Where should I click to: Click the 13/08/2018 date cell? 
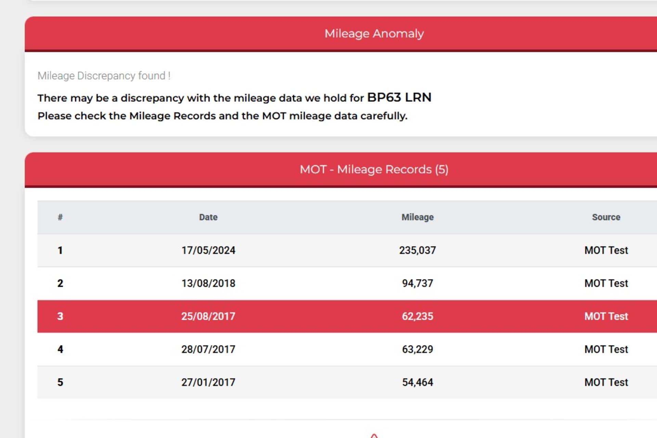(208, 283)
